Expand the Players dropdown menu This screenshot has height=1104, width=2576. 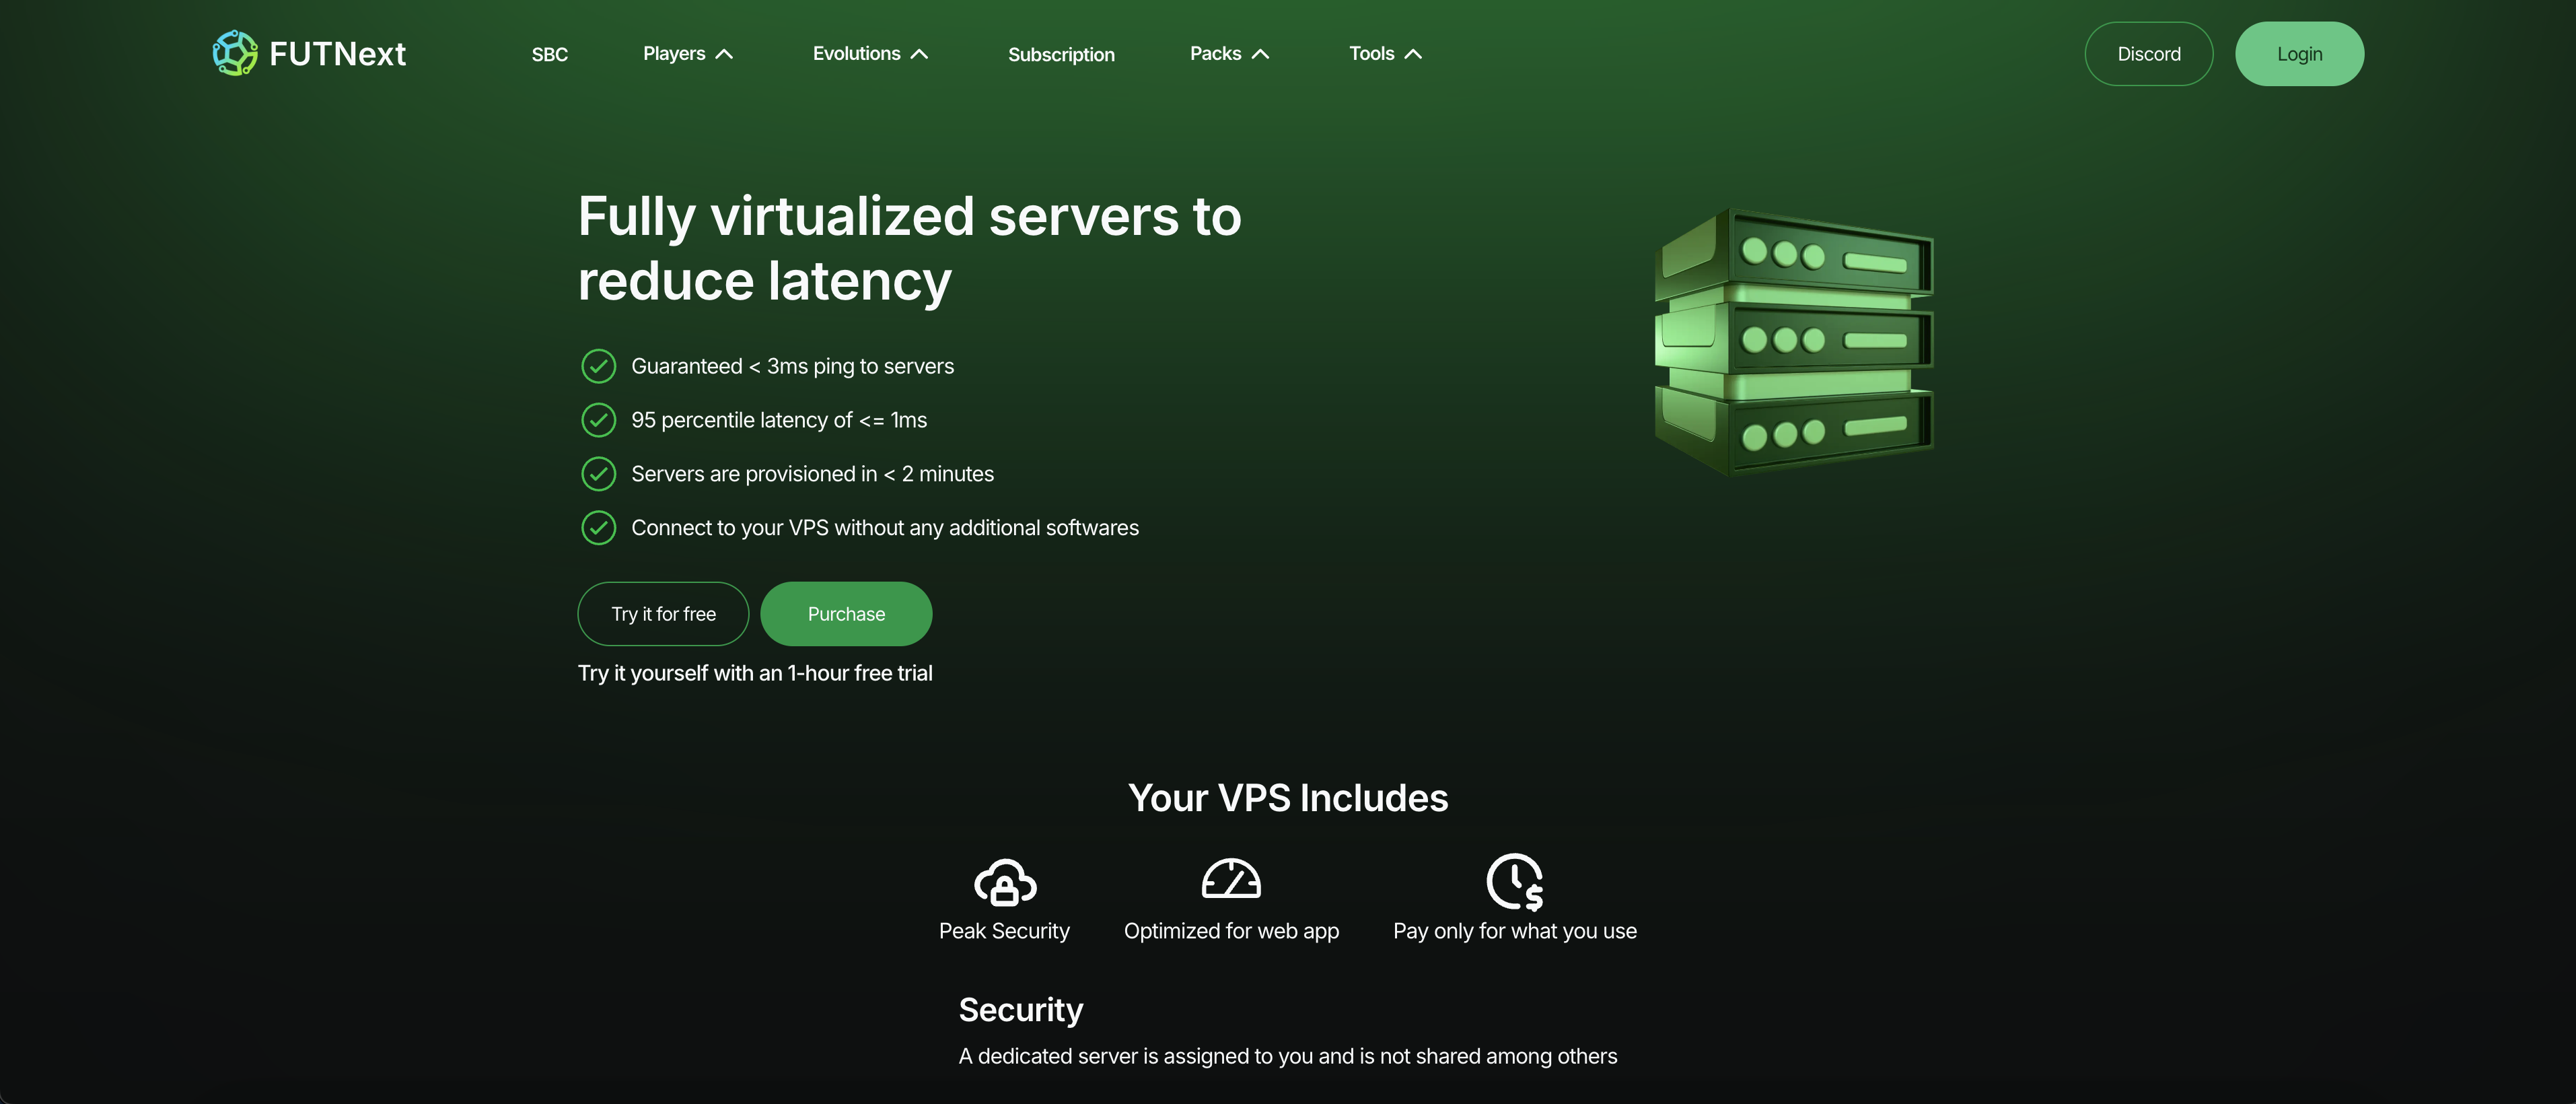[688, 54]
